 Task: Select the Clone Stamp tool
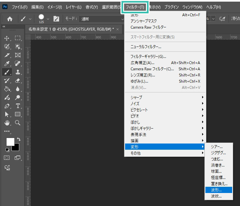click(x=18, y=72)
